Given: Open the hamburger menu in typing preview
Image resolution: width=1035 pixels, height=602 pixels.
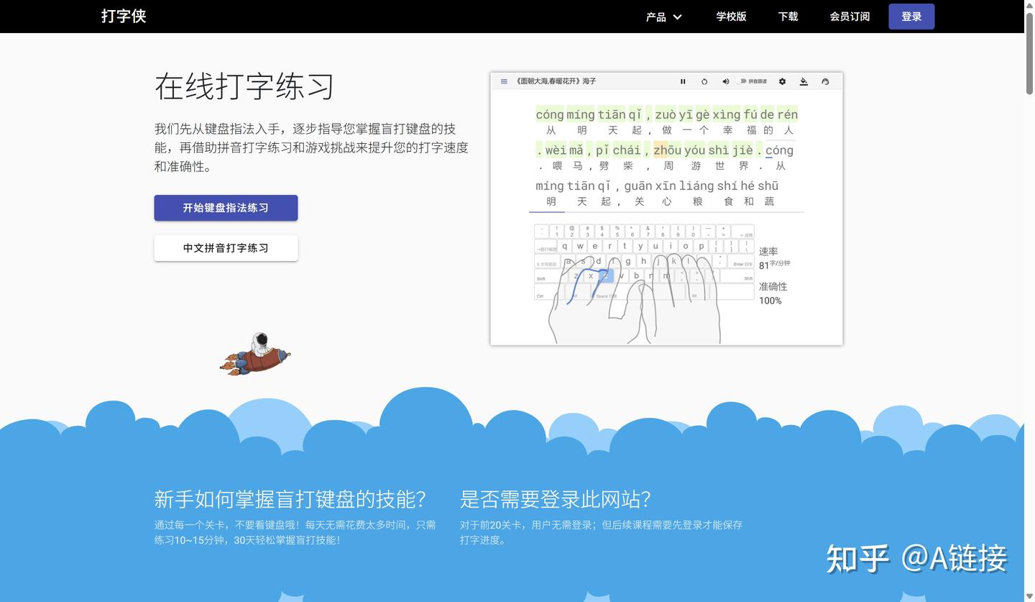Looking at the screenshot, I should coord(504,81).
